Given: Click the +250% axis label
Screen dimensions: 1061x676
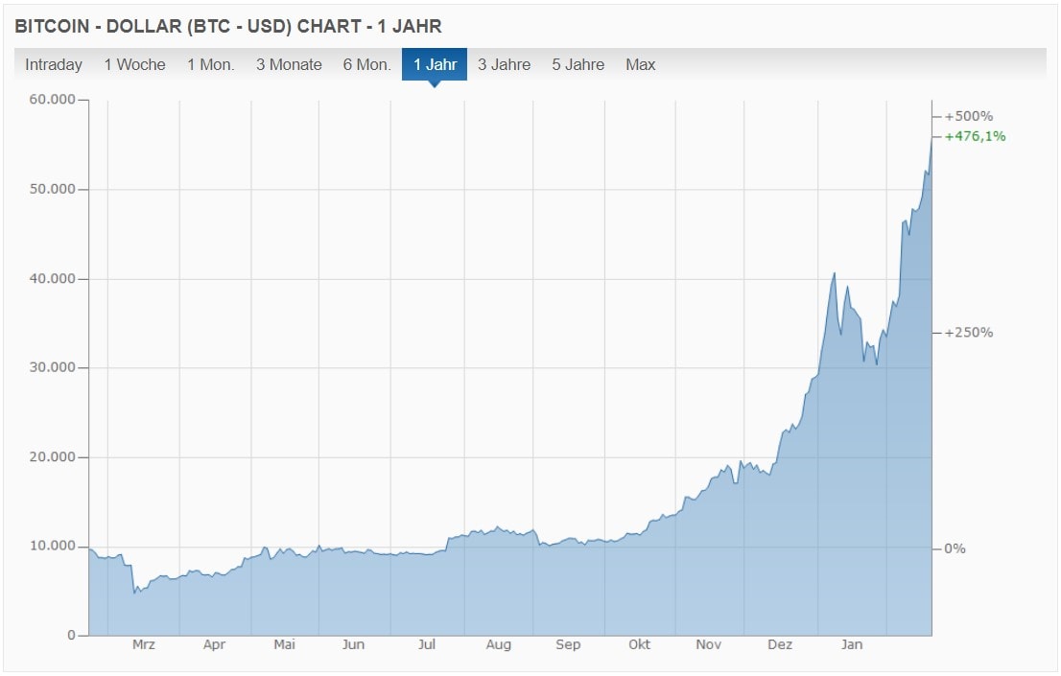Looking at the screenshot, I should (x=969, y=333).
